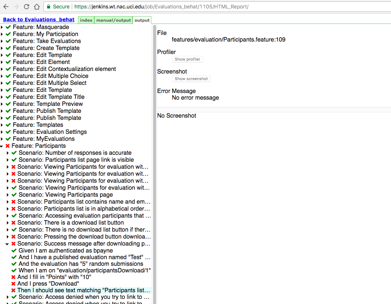Image resolution: width=391 pixels, height=304 pixels.
Task: Click red X beside Pressing the download button
Action: click(x=14, y=236)
